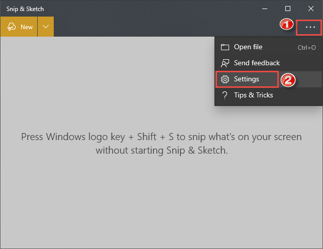Open Settings from the dropdown menu
Screen dimensions: 323x249
pos(268,79)
